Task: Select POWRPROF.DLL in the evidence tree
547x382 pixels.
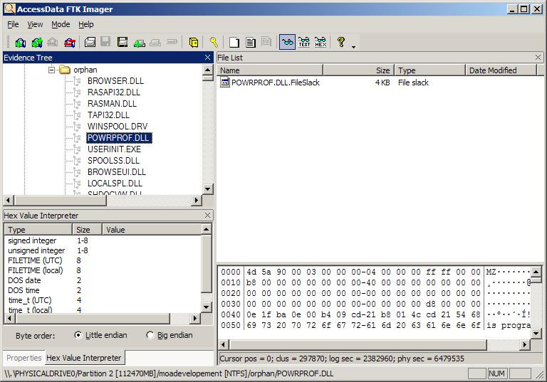Action: pyautogui.click(x=119, y=138)
